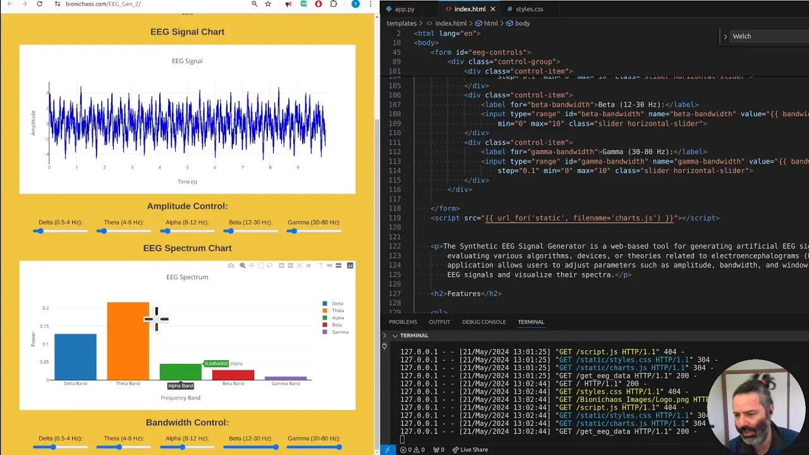This screenshot has width=809, height=455.
Task: Open the body breadcrumb symbol
Action: (518, 23)
